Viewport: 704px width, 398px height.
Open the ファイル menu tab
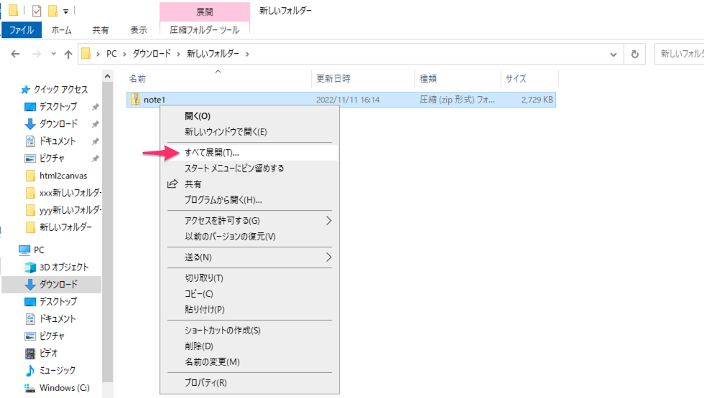[x=22, y=30]
